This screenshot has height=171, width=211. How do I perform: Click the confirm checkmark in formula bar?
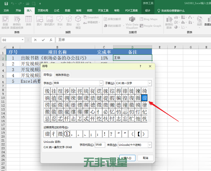click(43, 40)
